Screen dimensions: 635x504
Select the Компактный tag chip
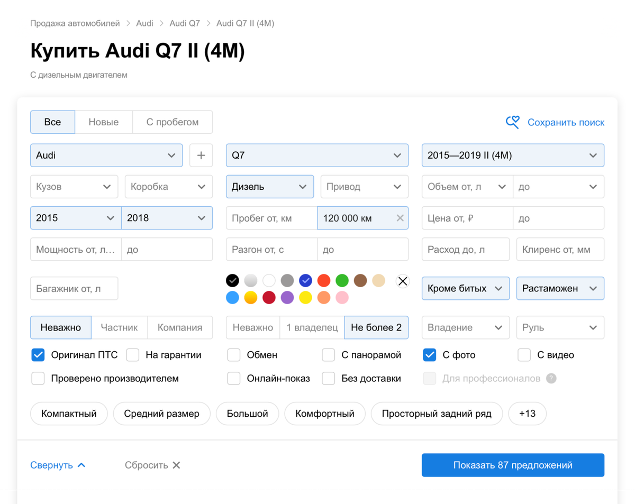coord(69,414)
